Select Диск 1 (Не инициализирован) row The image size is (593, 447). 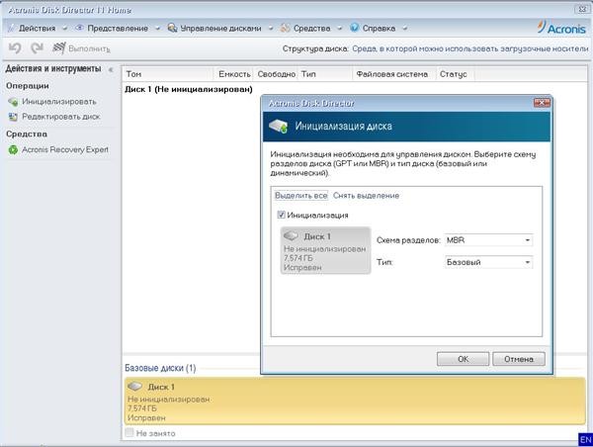(189, 89)
